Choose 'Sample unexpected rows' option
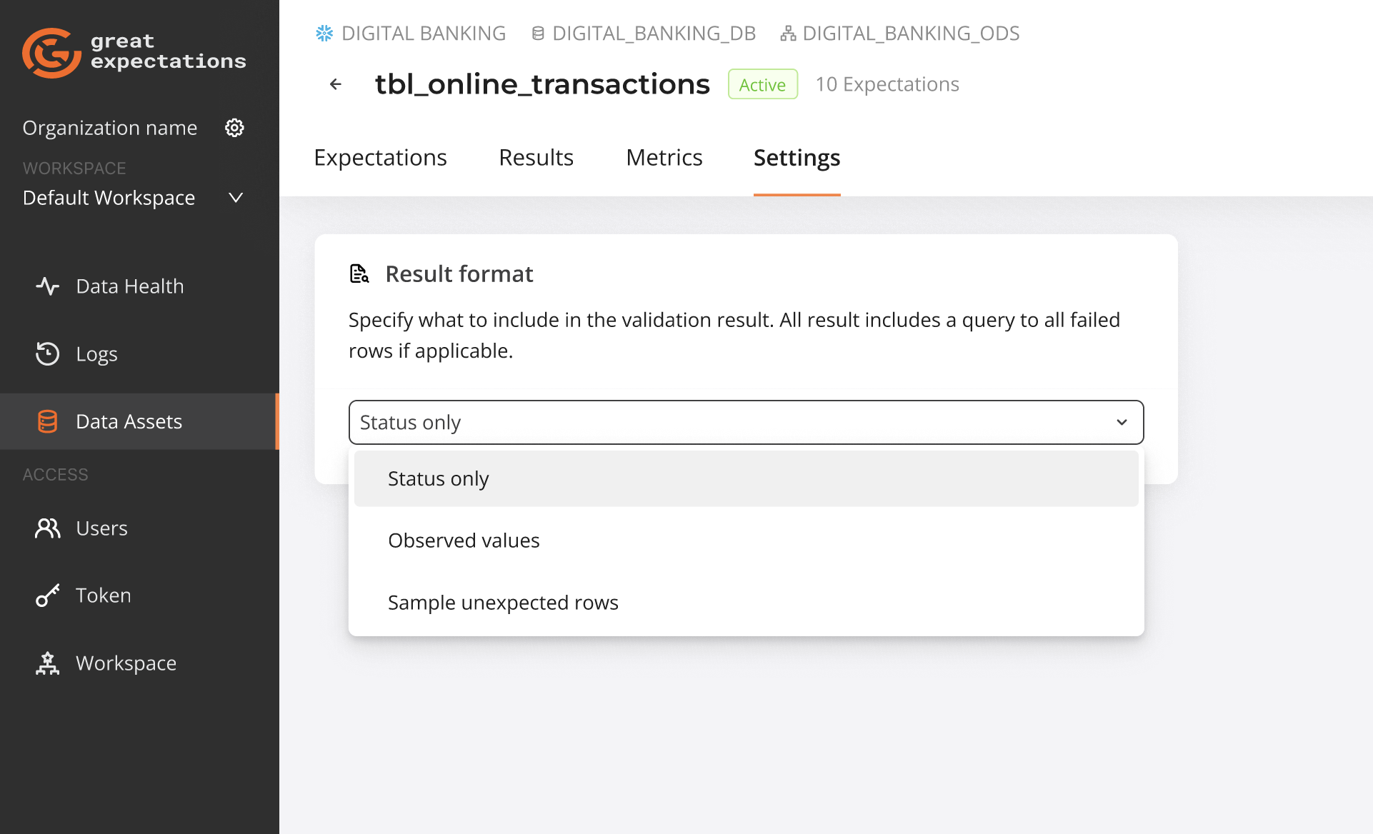This screenshot has width=1373, height=834. click(x=503, y=602)
